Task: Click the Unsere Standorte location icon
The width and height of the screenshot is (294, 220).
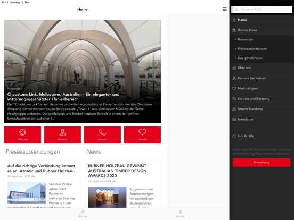Action: pyautogui.click(x=234, y=109)
